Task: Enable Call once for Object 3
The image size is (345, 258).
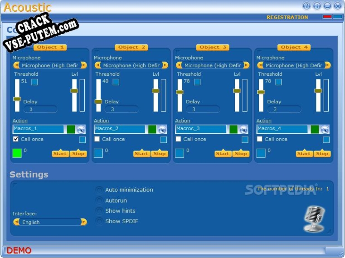Action: pyautogui.click(x=179, y=139)
